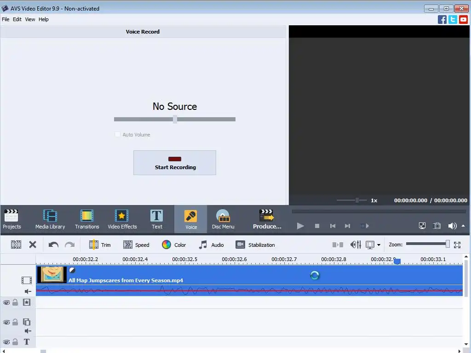Switch preview to full screen

(422, 226)
